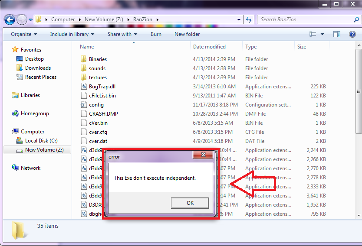The image size is (362, 246).
Task: Expand the view options dropdown arrow
Action: (x=322, y=34)
